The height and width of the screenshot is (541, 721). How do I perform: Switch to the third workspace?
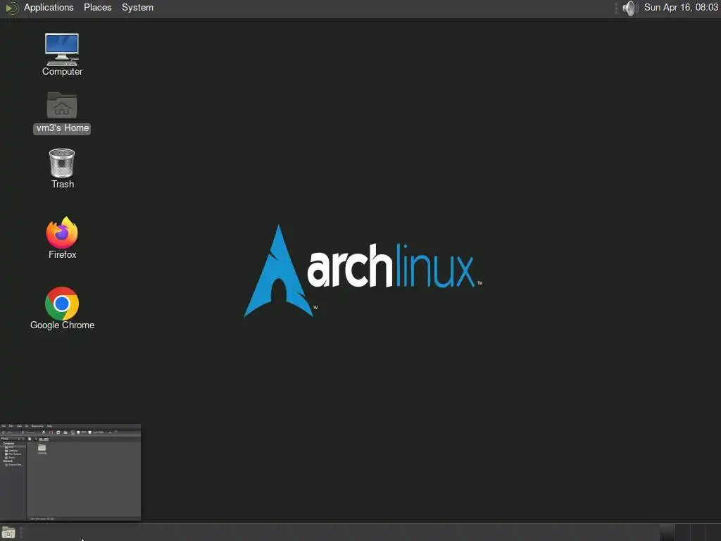tap(698, 533)
